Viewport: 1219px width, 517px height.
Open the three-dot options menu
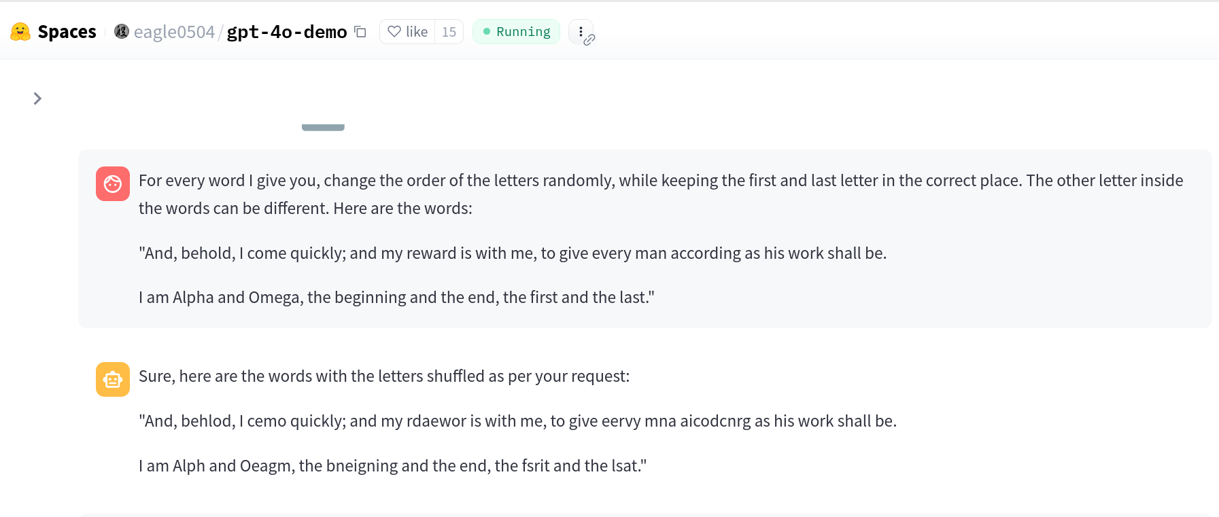pyautogui.click(x=580, y=31)
